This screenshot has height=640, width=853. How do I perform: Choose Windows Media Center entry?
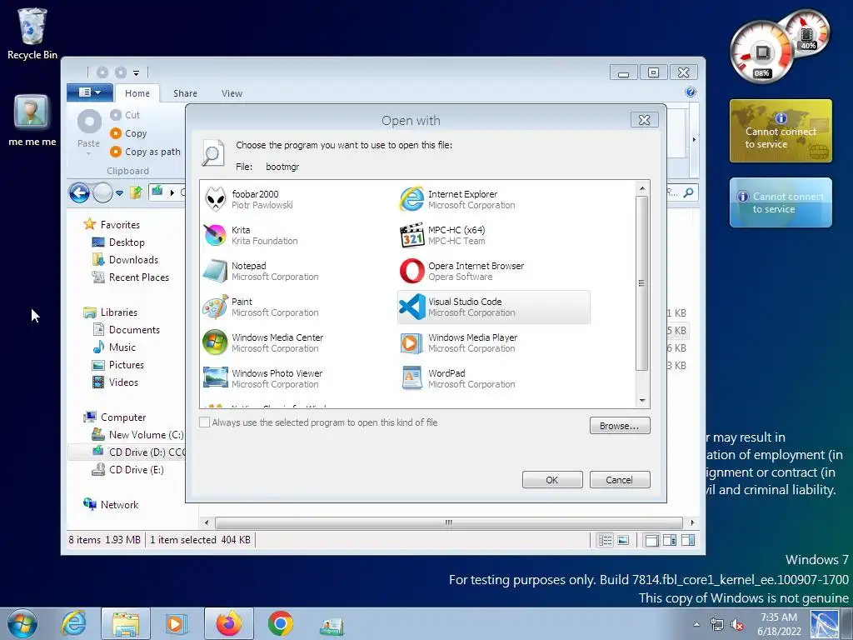(297, 342)
